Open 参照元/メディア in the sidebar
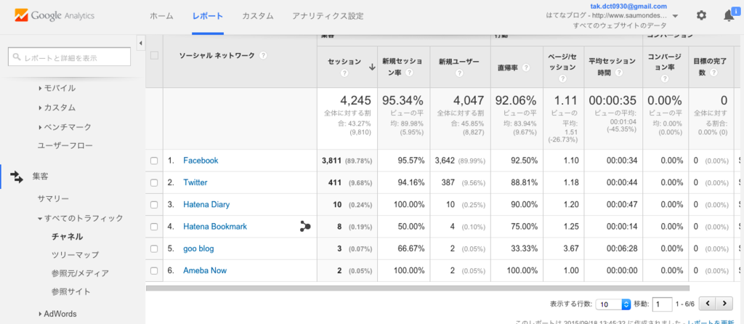 80,273
